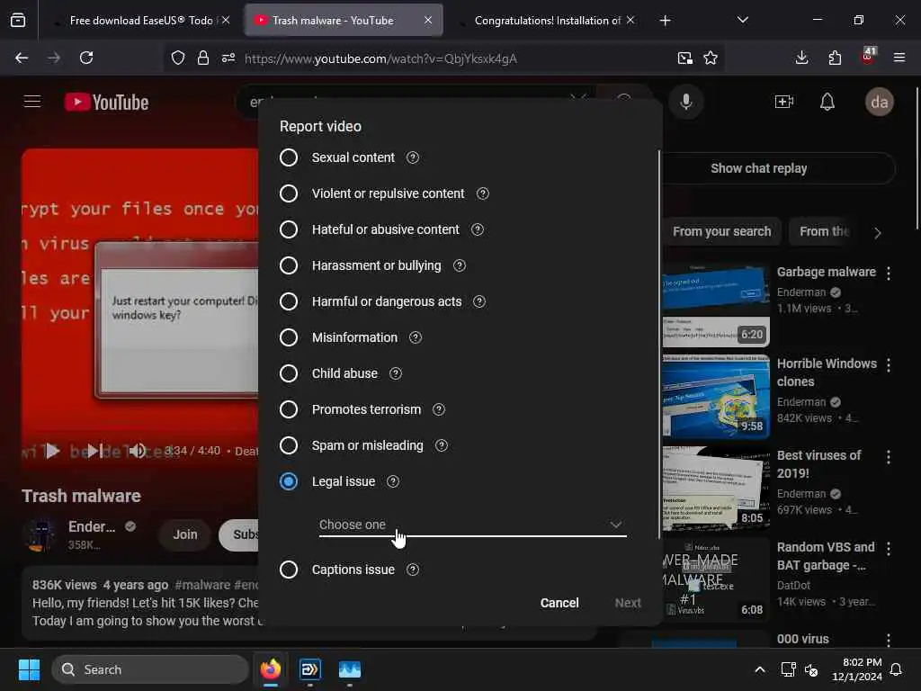Switch to Trash malware - YouTube tab
Screen dimensions: 921x691
tap(344, 20)
